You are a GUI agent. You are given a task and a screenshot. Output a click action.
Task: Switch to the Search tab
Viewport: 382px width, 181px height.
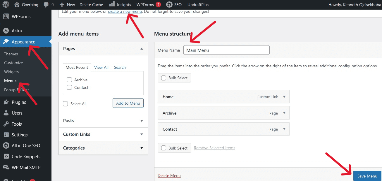(120, 67)
